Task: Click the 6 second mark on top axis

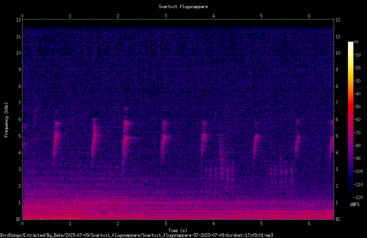Action: 309,16
